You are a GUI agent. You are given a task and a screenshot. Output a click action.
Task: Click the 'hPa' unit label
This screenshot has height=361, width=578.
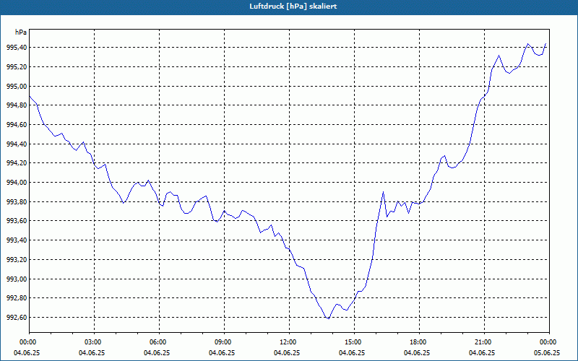tap(21, 32)
